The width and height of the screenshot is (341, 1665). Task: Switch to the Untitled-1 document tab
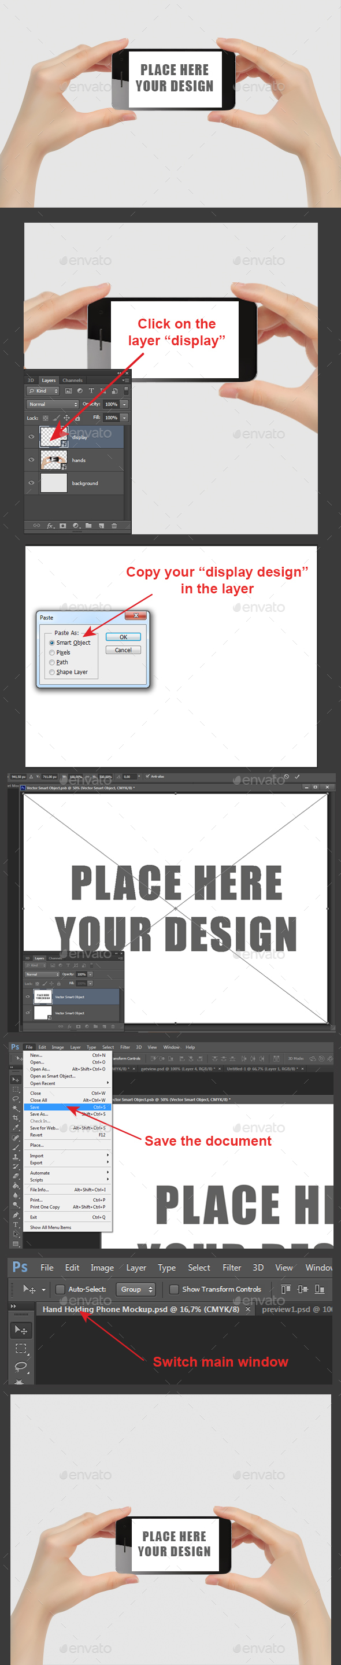pyautogui.click(x=262, y=1069)
